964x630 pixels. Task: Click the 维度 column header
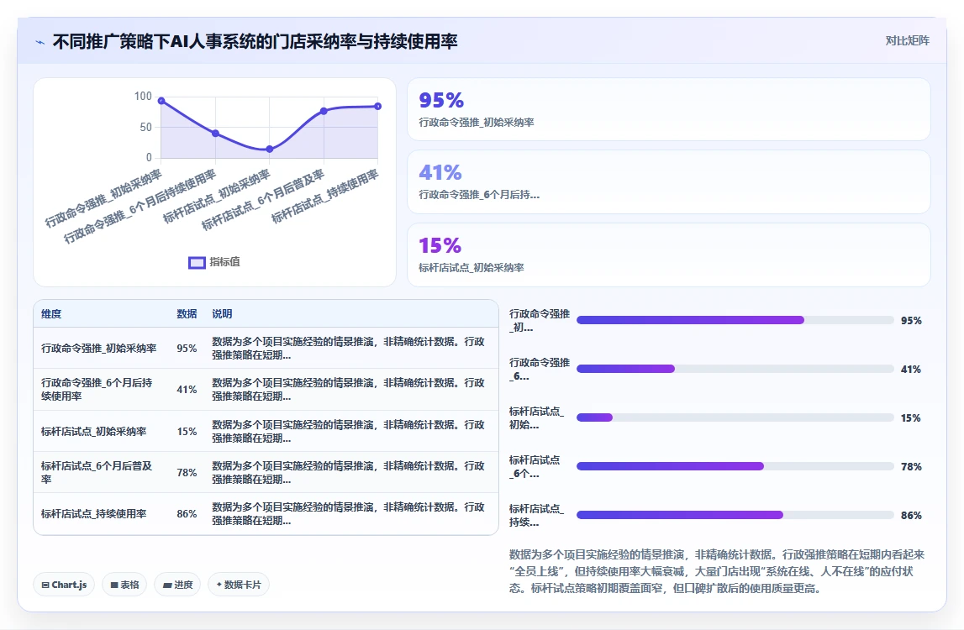coord(51,314)
